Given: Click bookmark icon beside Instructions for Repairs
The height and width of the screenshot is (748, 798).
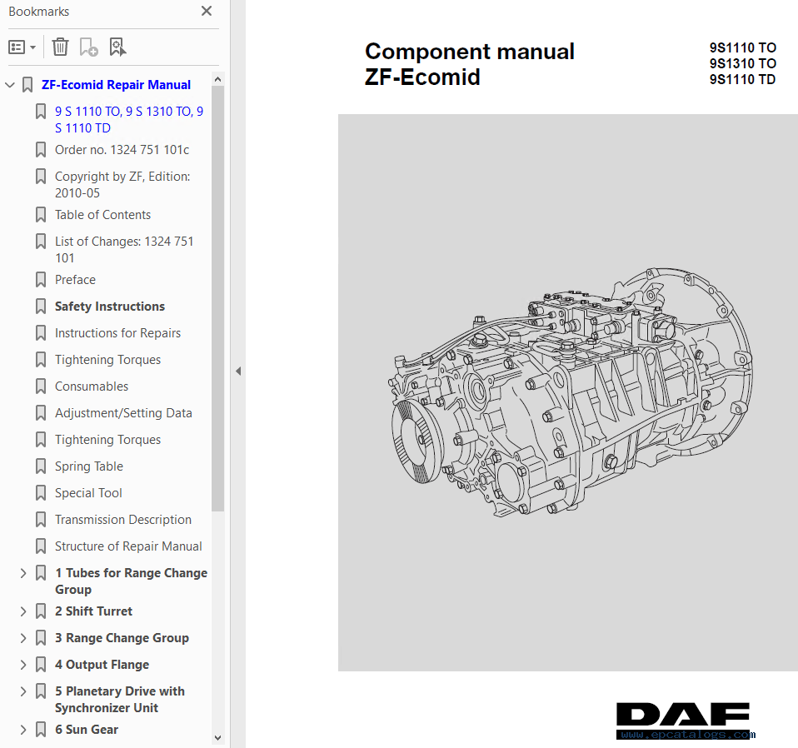Looking at the screenshot, I should tap(41, 333).
